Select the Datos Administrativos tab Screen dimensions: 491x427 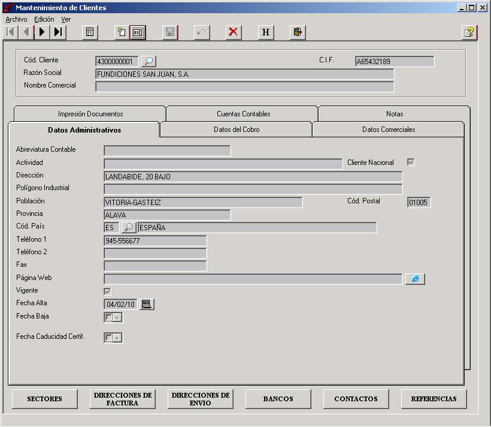[84, 130]
